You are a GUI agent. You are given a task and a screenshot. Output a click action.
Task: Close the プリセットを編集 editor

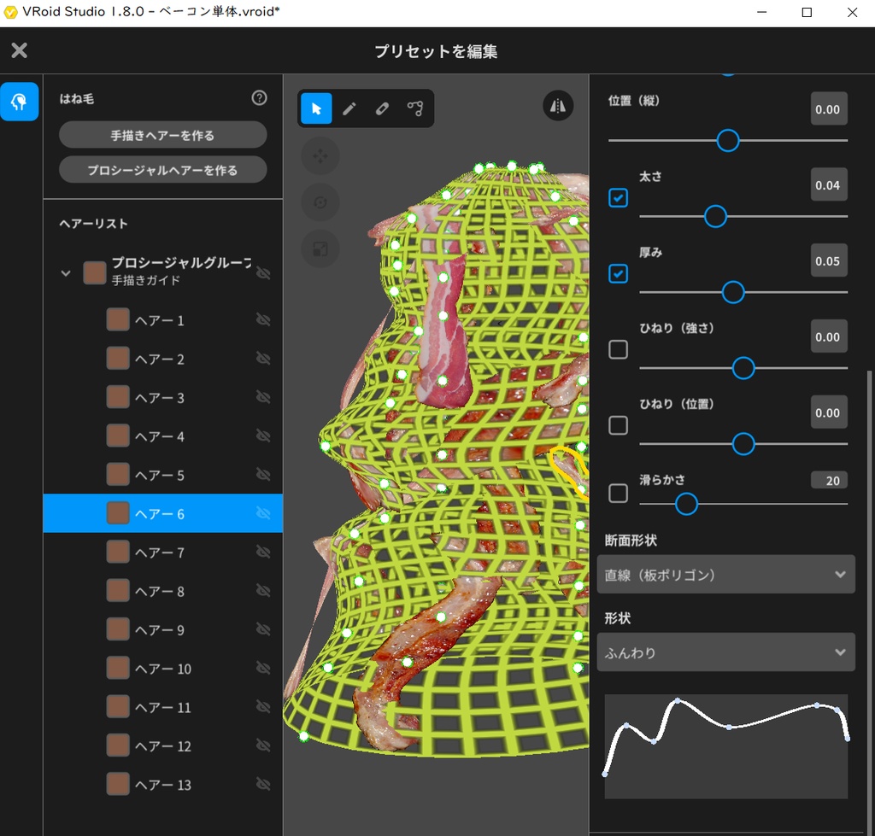click(x=19, y=50)
